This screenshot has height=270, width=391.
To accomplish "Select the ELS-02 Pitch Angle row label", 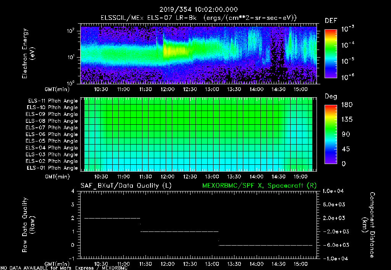I will (52, 161).
